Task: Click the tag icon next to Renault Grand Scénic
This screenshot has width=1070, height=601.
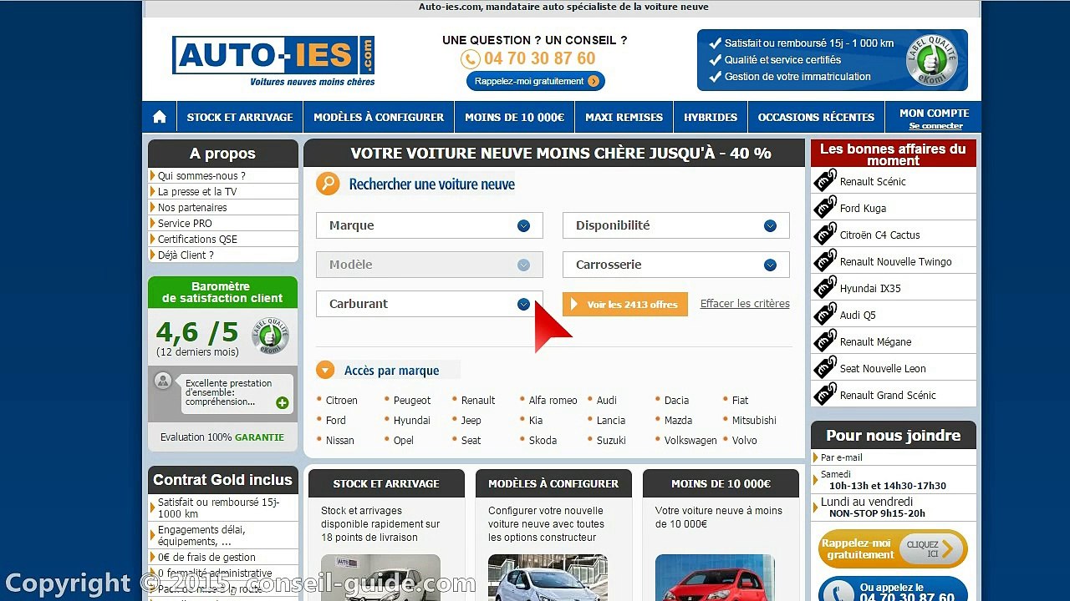Action: click(825, 394)
